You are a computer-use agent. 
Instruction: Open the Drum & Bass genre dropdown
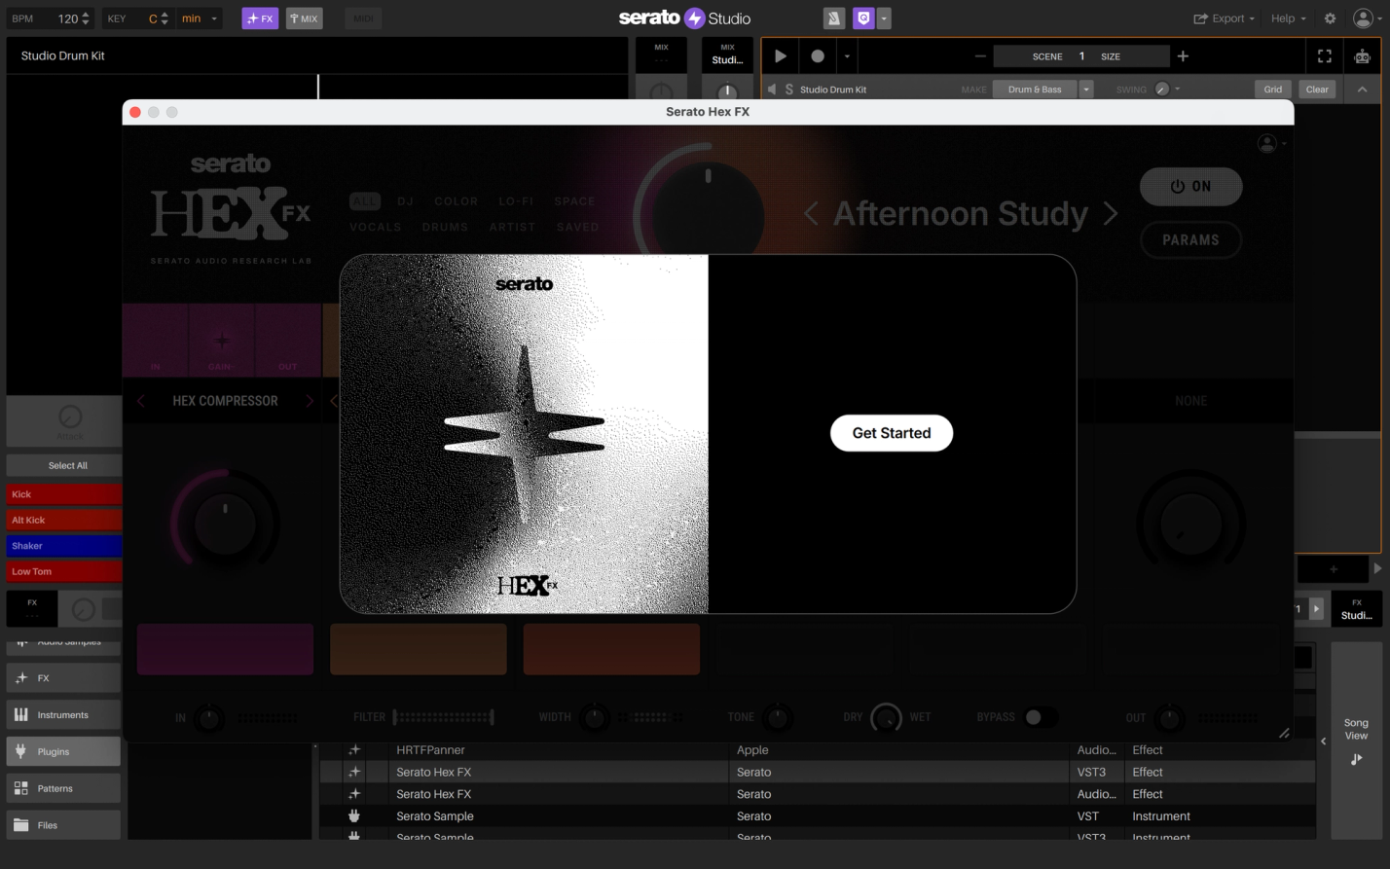coord(1085,89)
